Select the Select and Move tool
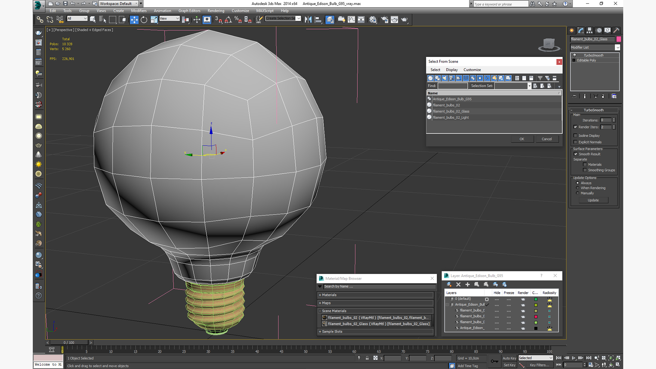The height and width of the screenshot is (369, 656). point(134,19)
